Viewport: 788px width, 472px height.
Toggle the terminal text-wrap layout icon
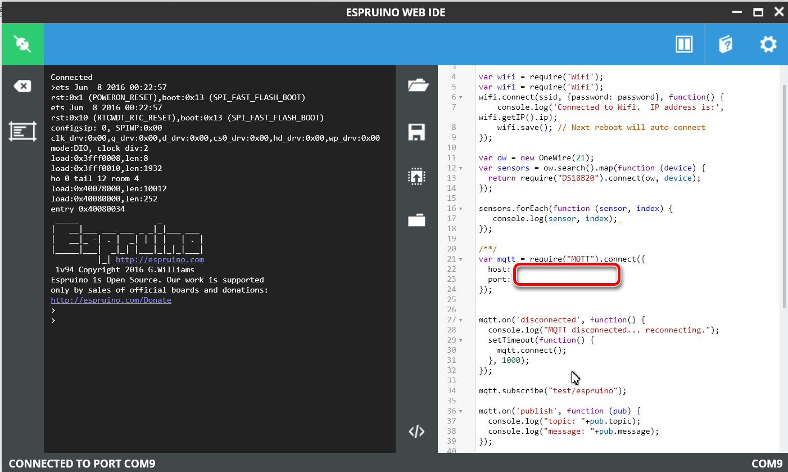coord(22,131)
